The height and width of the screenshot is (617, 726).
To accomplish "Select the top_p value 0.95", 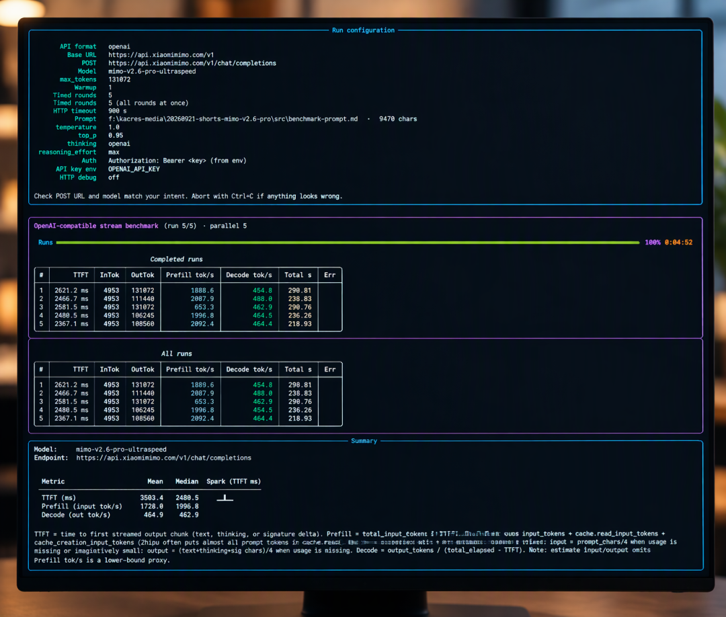I will point(116,136).
